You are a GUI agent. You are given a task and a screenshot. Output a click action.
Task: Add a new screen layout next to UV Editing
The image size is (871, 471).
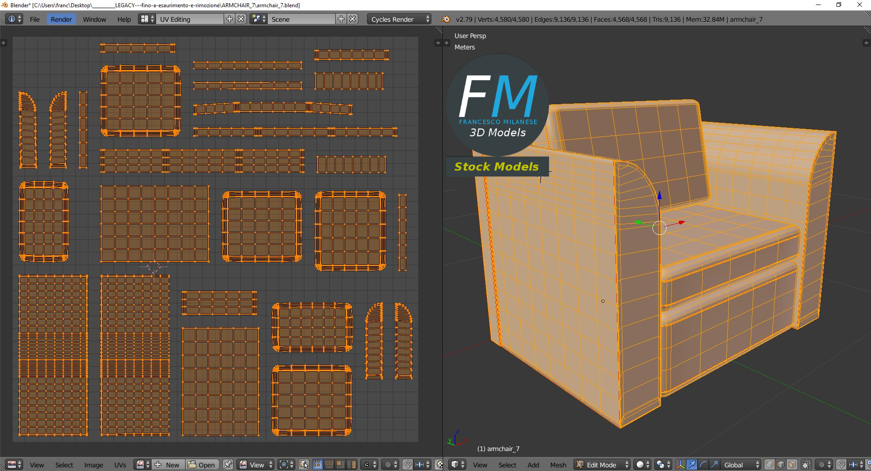(x=230, y=19)
